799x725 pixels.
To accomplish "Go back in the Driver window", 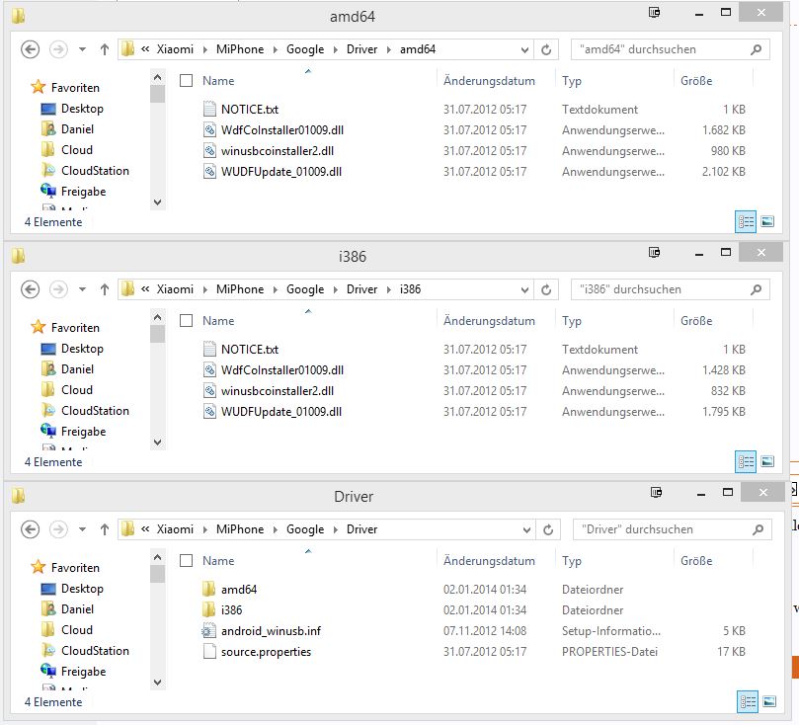I will pos(30,529).
